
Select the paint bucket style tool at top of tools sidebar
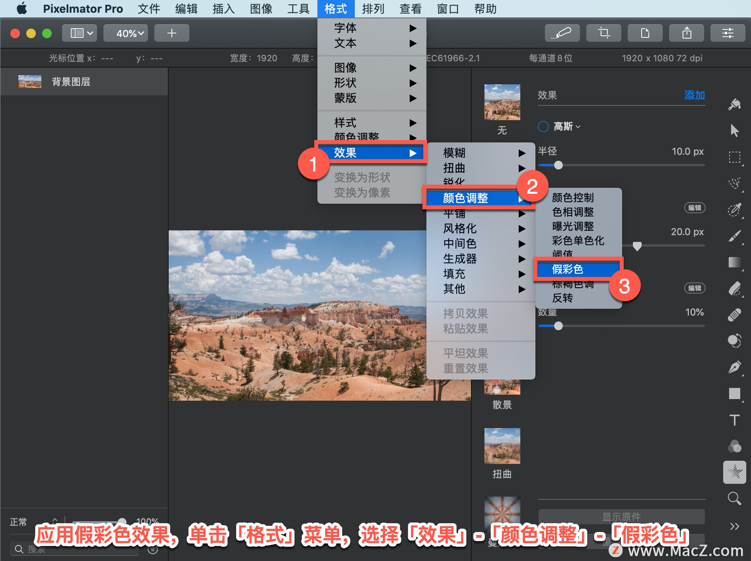coord(734,105)
